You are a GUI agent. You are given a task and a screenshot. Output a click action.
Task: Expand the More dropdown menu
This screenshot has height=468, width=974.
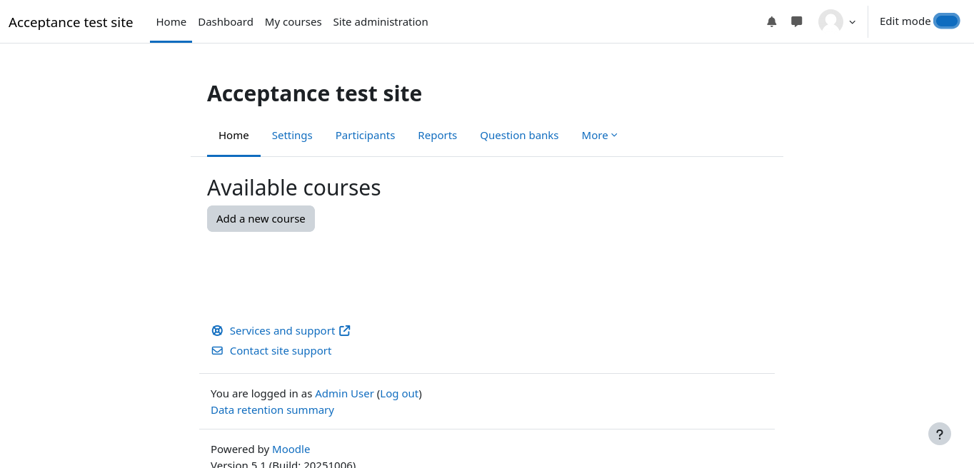click(599, 136)
